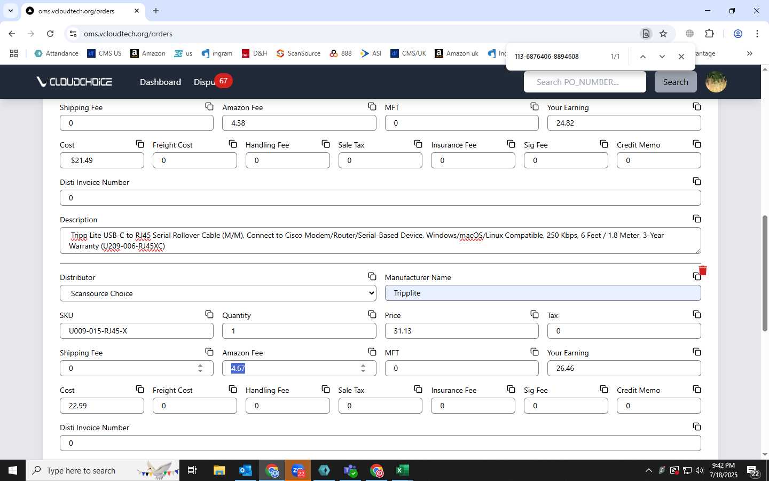This screenshot has width=769, height=481.
Task: Close the find-in-page bar
Action: pyautogui.click(x=681, y=57)
